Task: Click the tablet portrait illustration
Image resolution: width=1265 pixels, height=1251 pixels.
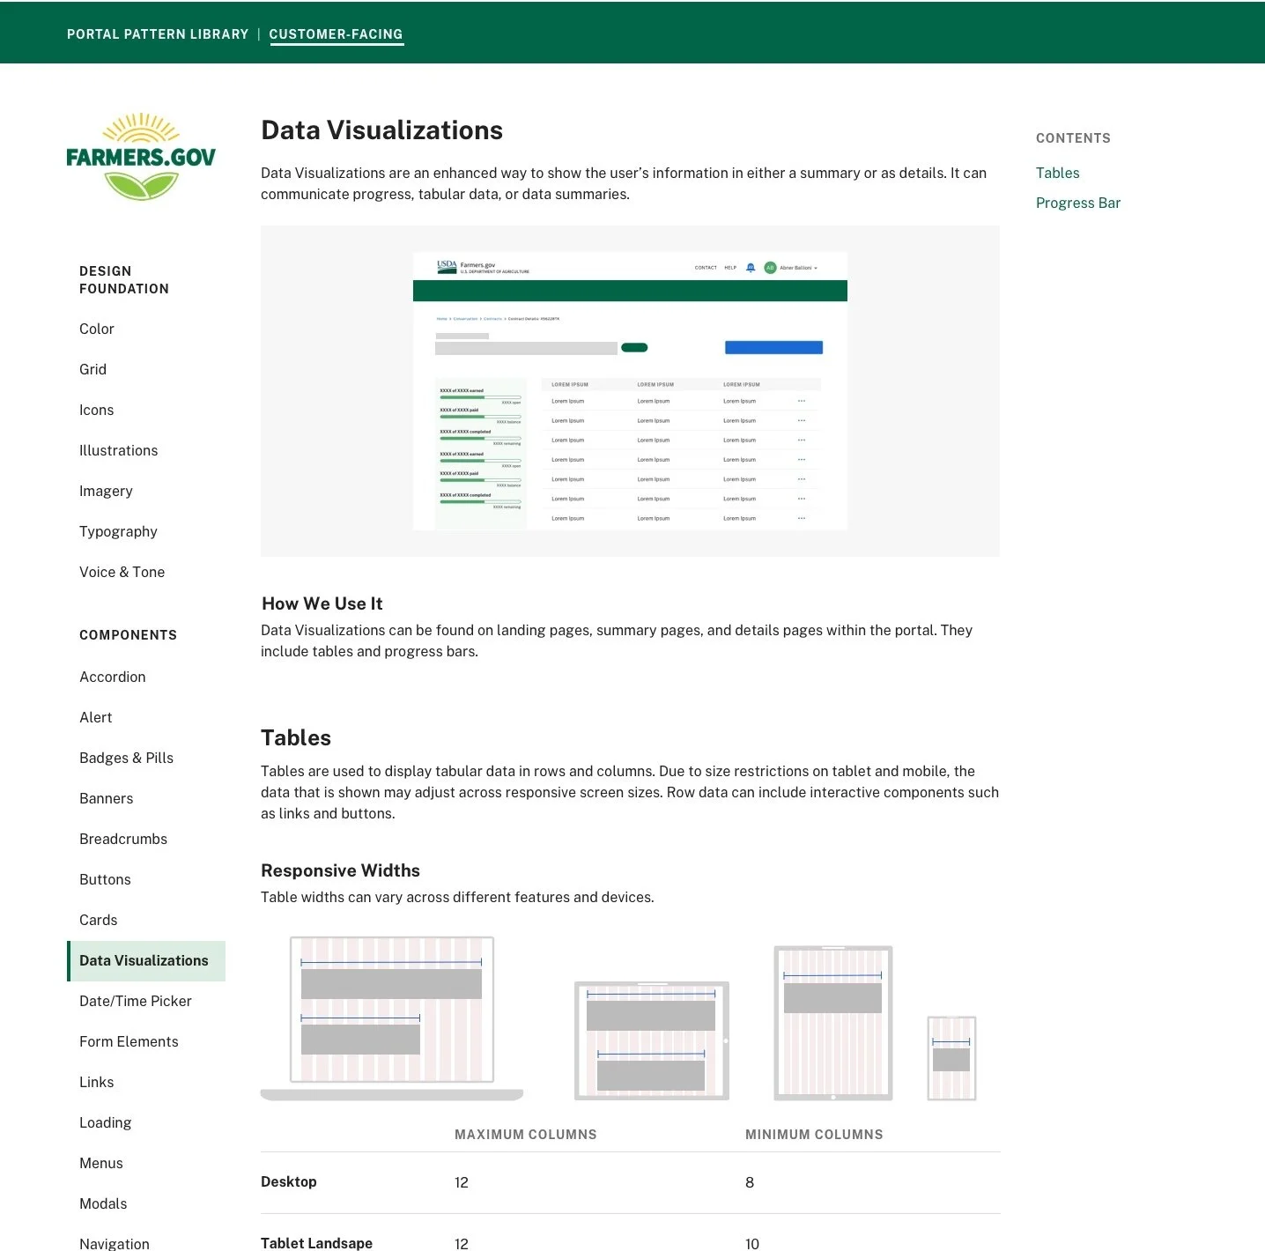Action: [833, 1023]
